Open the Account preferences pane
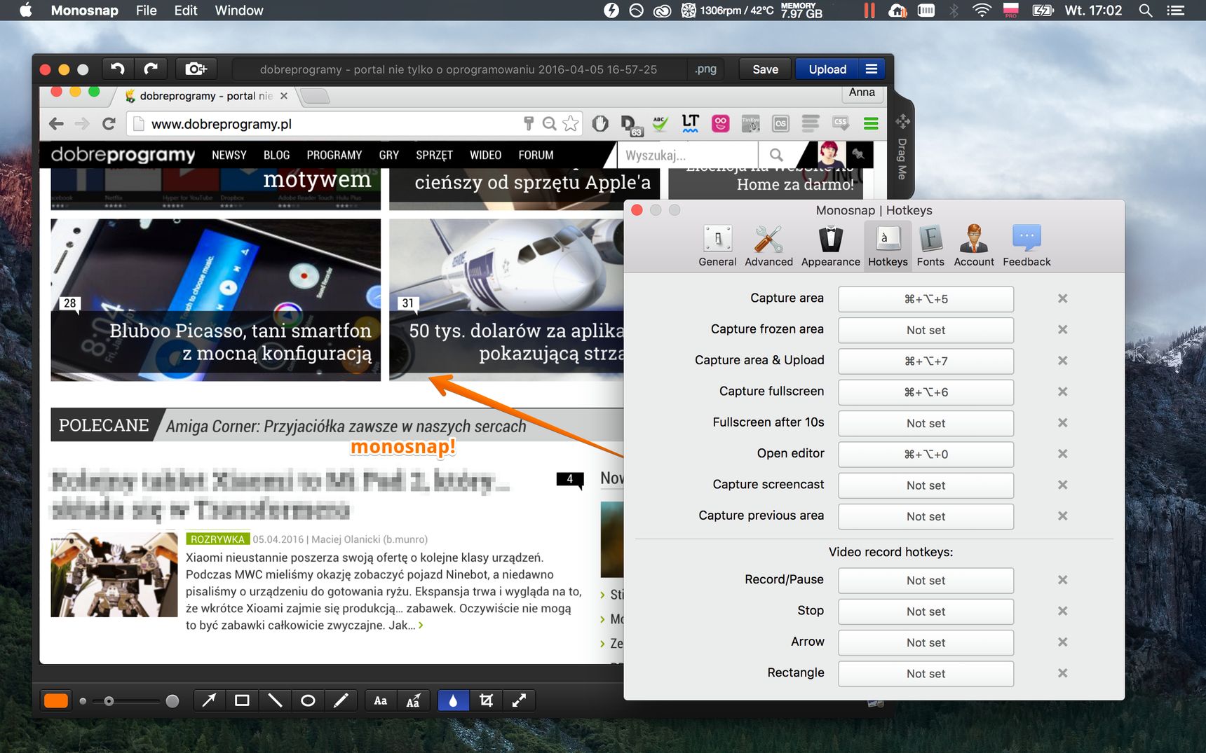1206x753 pixels. (x=974, y=246)
